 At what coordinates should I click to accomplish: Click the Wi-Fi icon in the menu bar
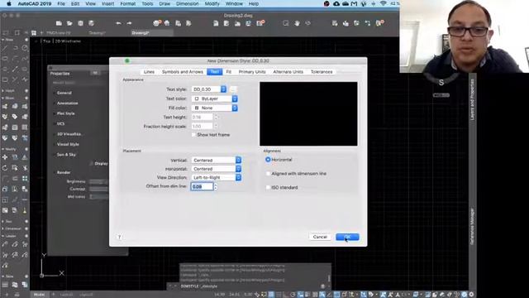[x=384, y=3]
